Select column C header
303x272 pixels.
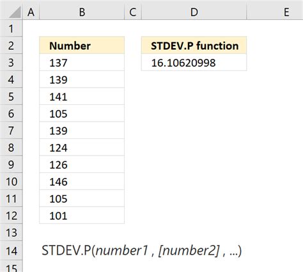[133, 12]
